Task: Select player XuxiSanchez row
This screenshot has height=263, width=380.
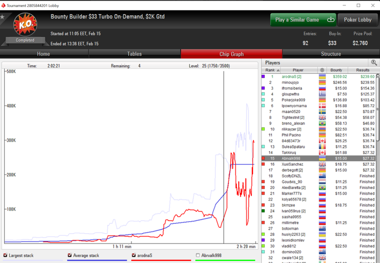Action: click(x=319, y=164)
